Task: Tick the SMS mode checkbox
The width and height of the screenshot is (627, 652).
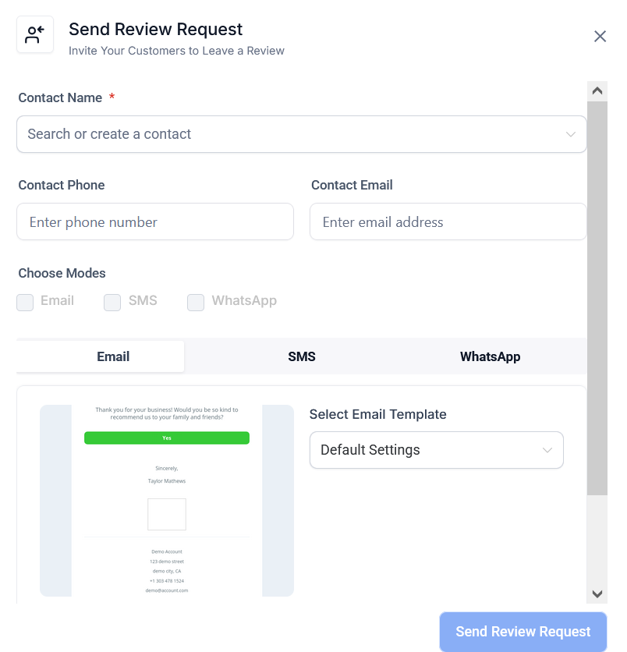Action: [x=113, y=302]
